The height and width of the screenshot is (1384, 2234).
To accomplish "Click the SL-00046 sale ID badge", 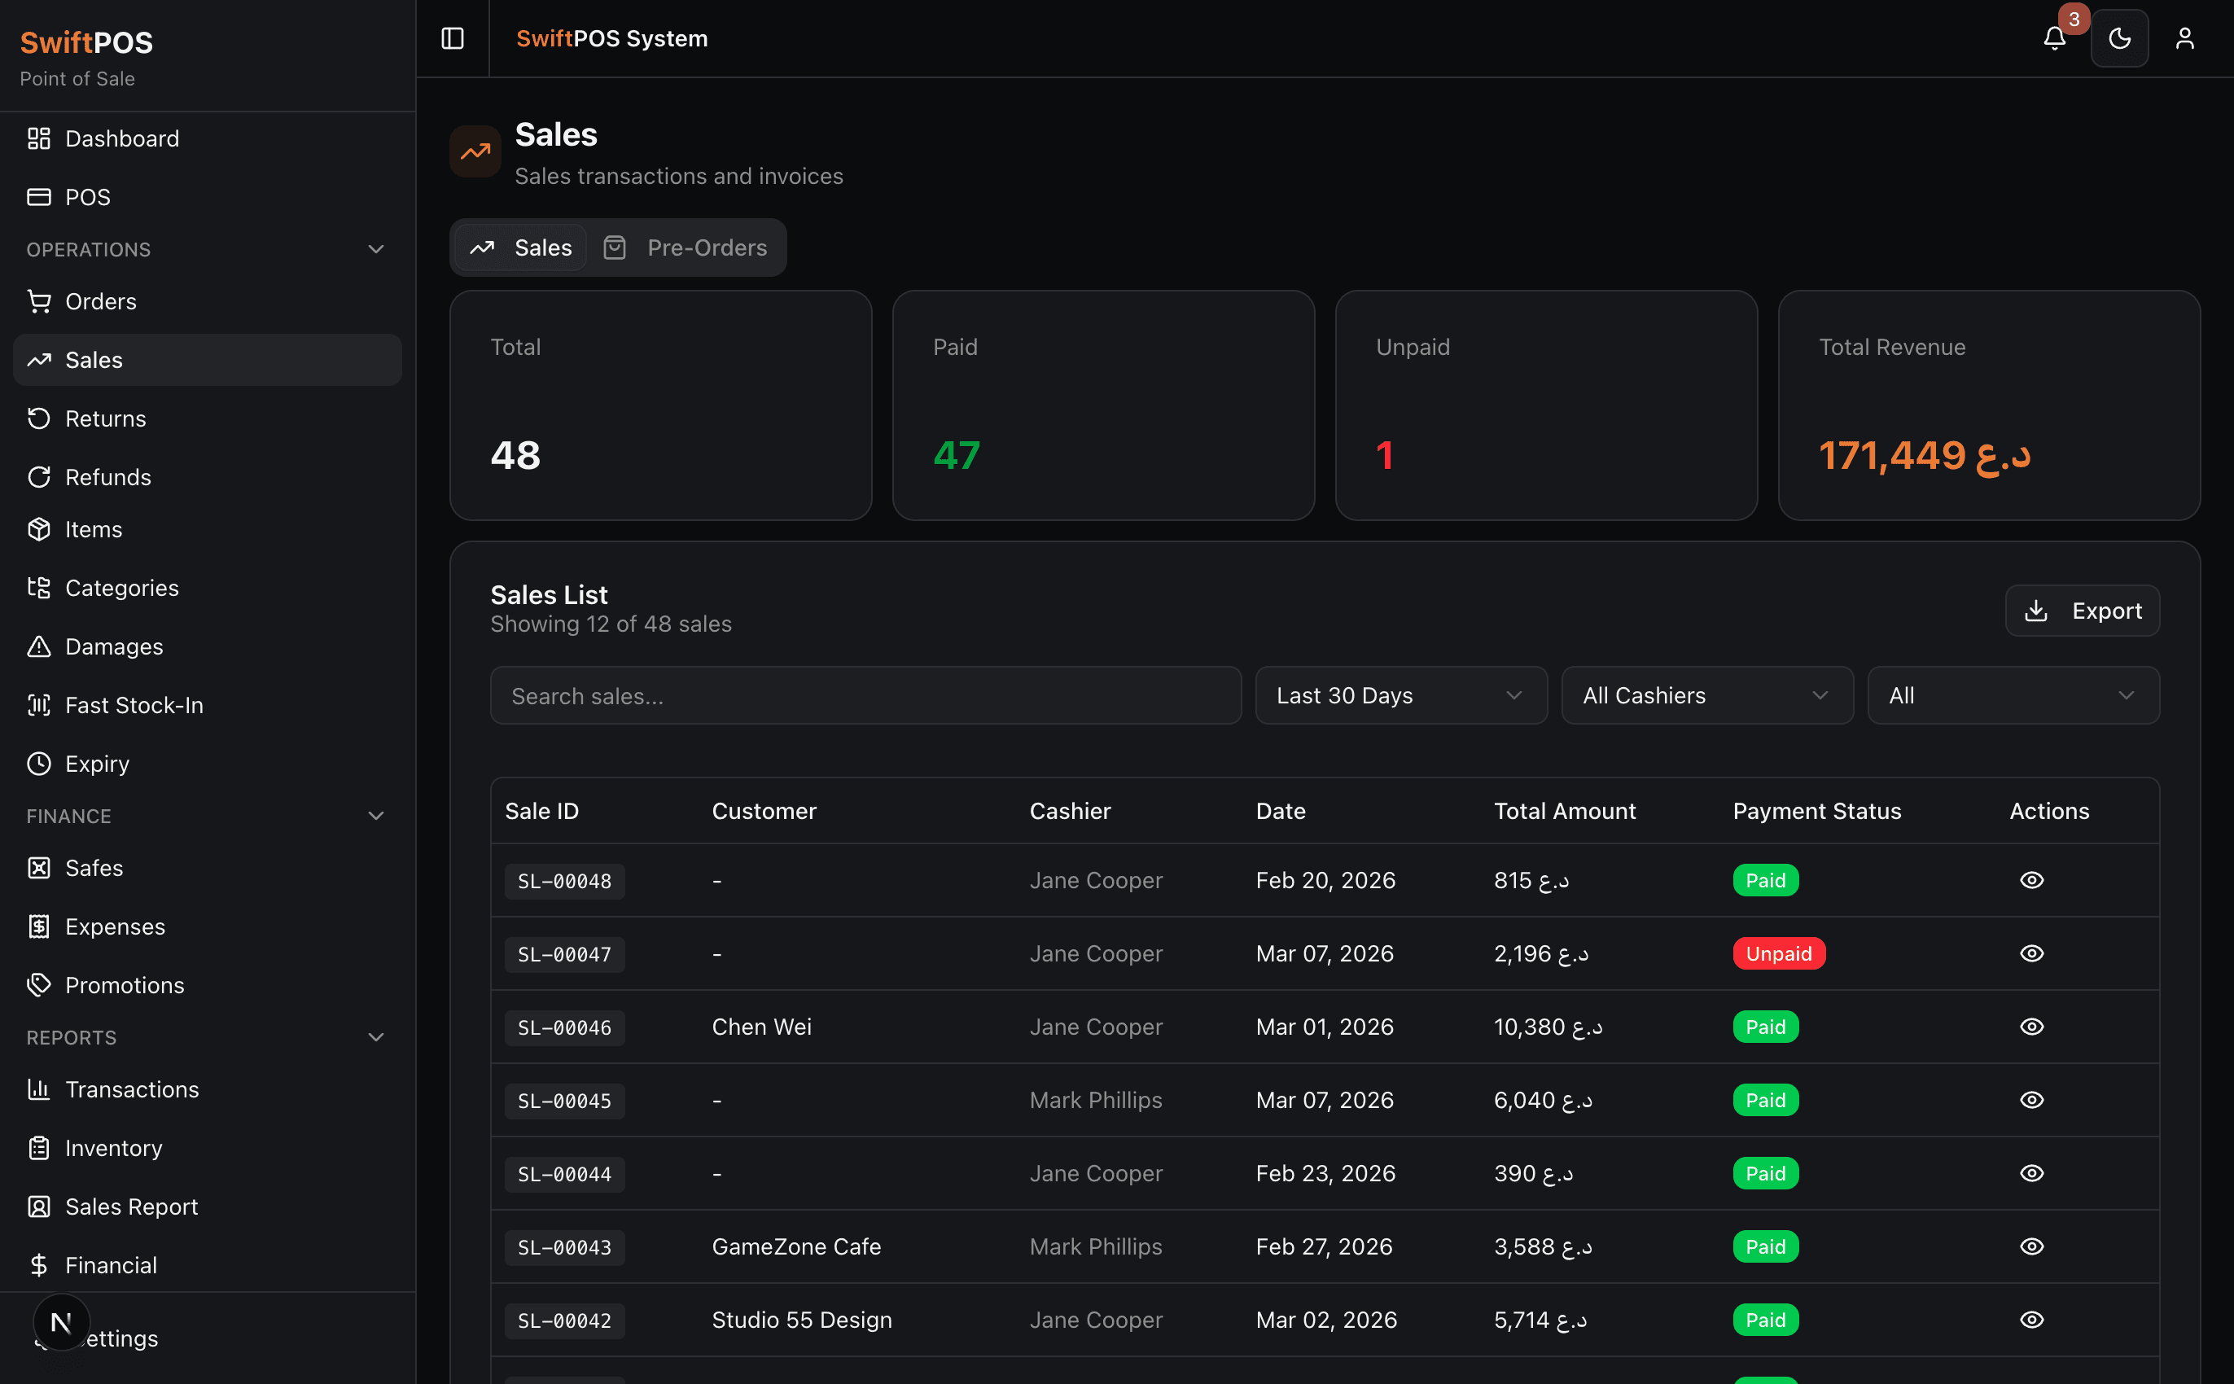I will coord(565,1028).
